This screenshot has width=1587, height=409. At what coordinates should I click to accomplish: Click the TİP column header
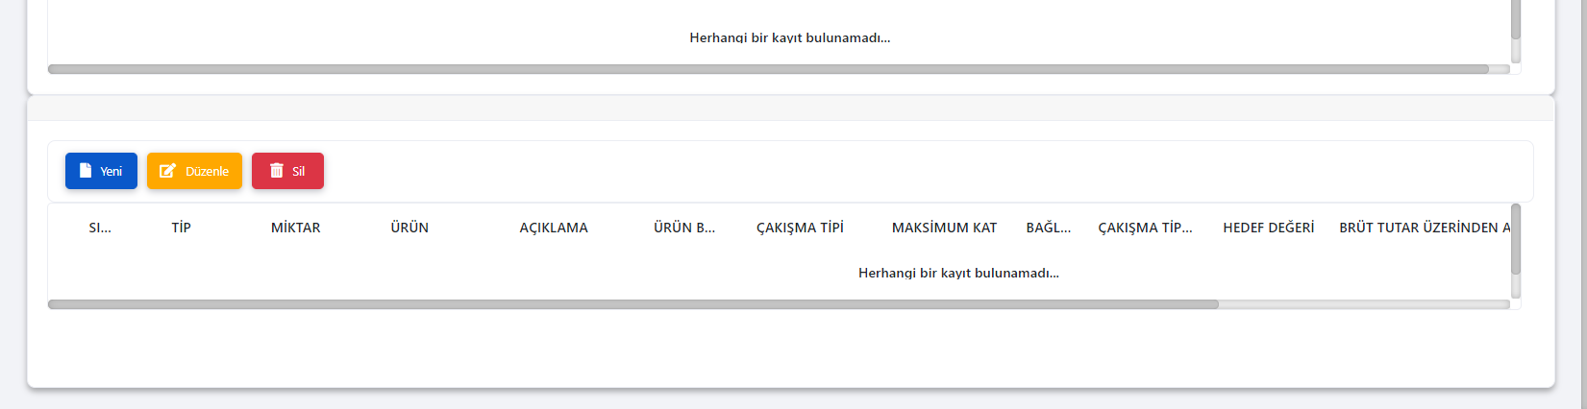(x=181, y=228)
